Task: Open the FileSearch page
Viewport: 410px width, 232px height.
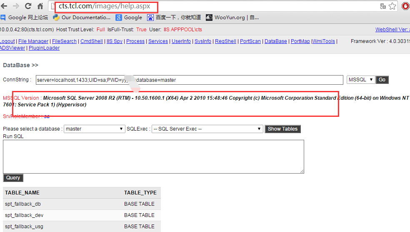Action: pyautogui.click(x=64, y=41)
